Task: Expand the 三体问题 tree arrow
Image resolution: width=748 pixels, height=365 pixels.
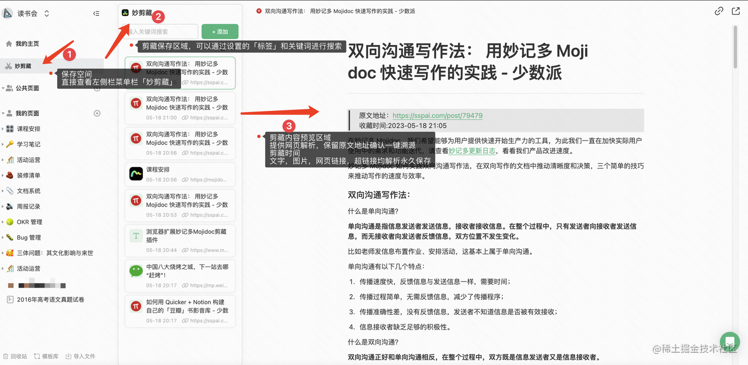Action: (x=3, y=253)
